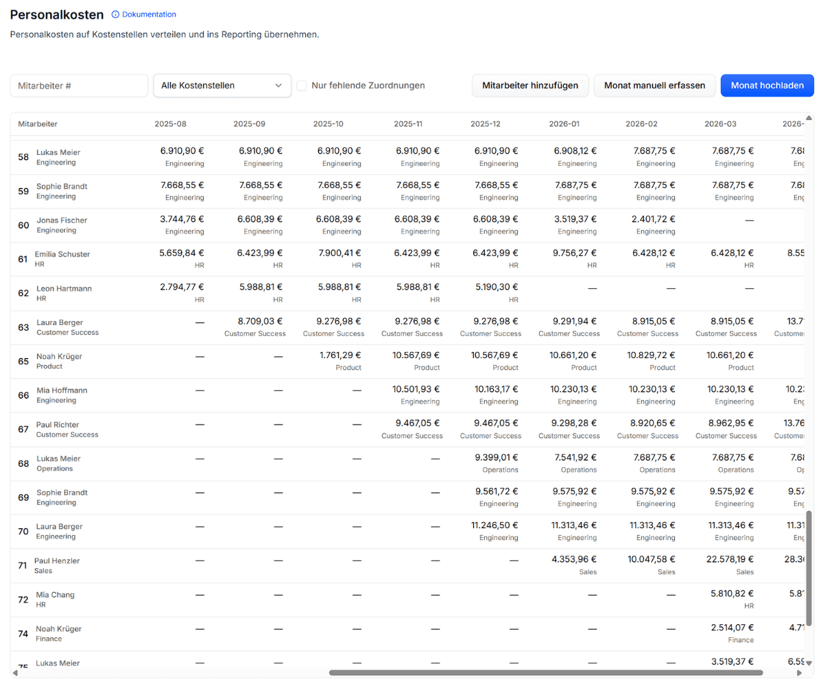The width and height of the screenshot is (823, 686).
Task: Open the Dokumentation link
Action: pyautogui.click(x=149, y=14)
